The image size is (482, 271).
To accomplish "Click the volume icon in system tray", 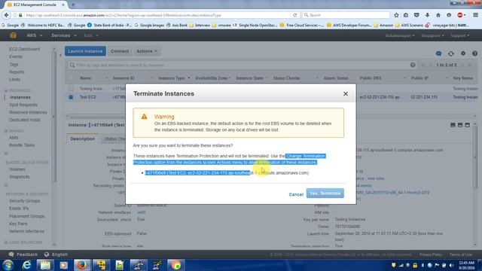I will (451, 265).
